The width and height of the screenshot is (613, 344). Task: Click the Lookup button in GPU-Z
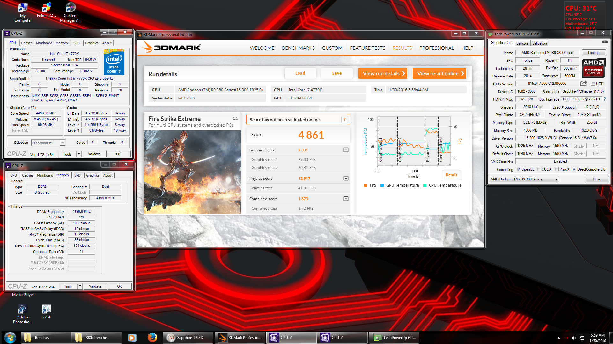[594, 53]
